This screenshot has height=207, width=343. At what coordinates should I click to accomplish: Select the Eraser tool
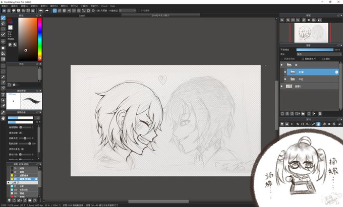3,23
